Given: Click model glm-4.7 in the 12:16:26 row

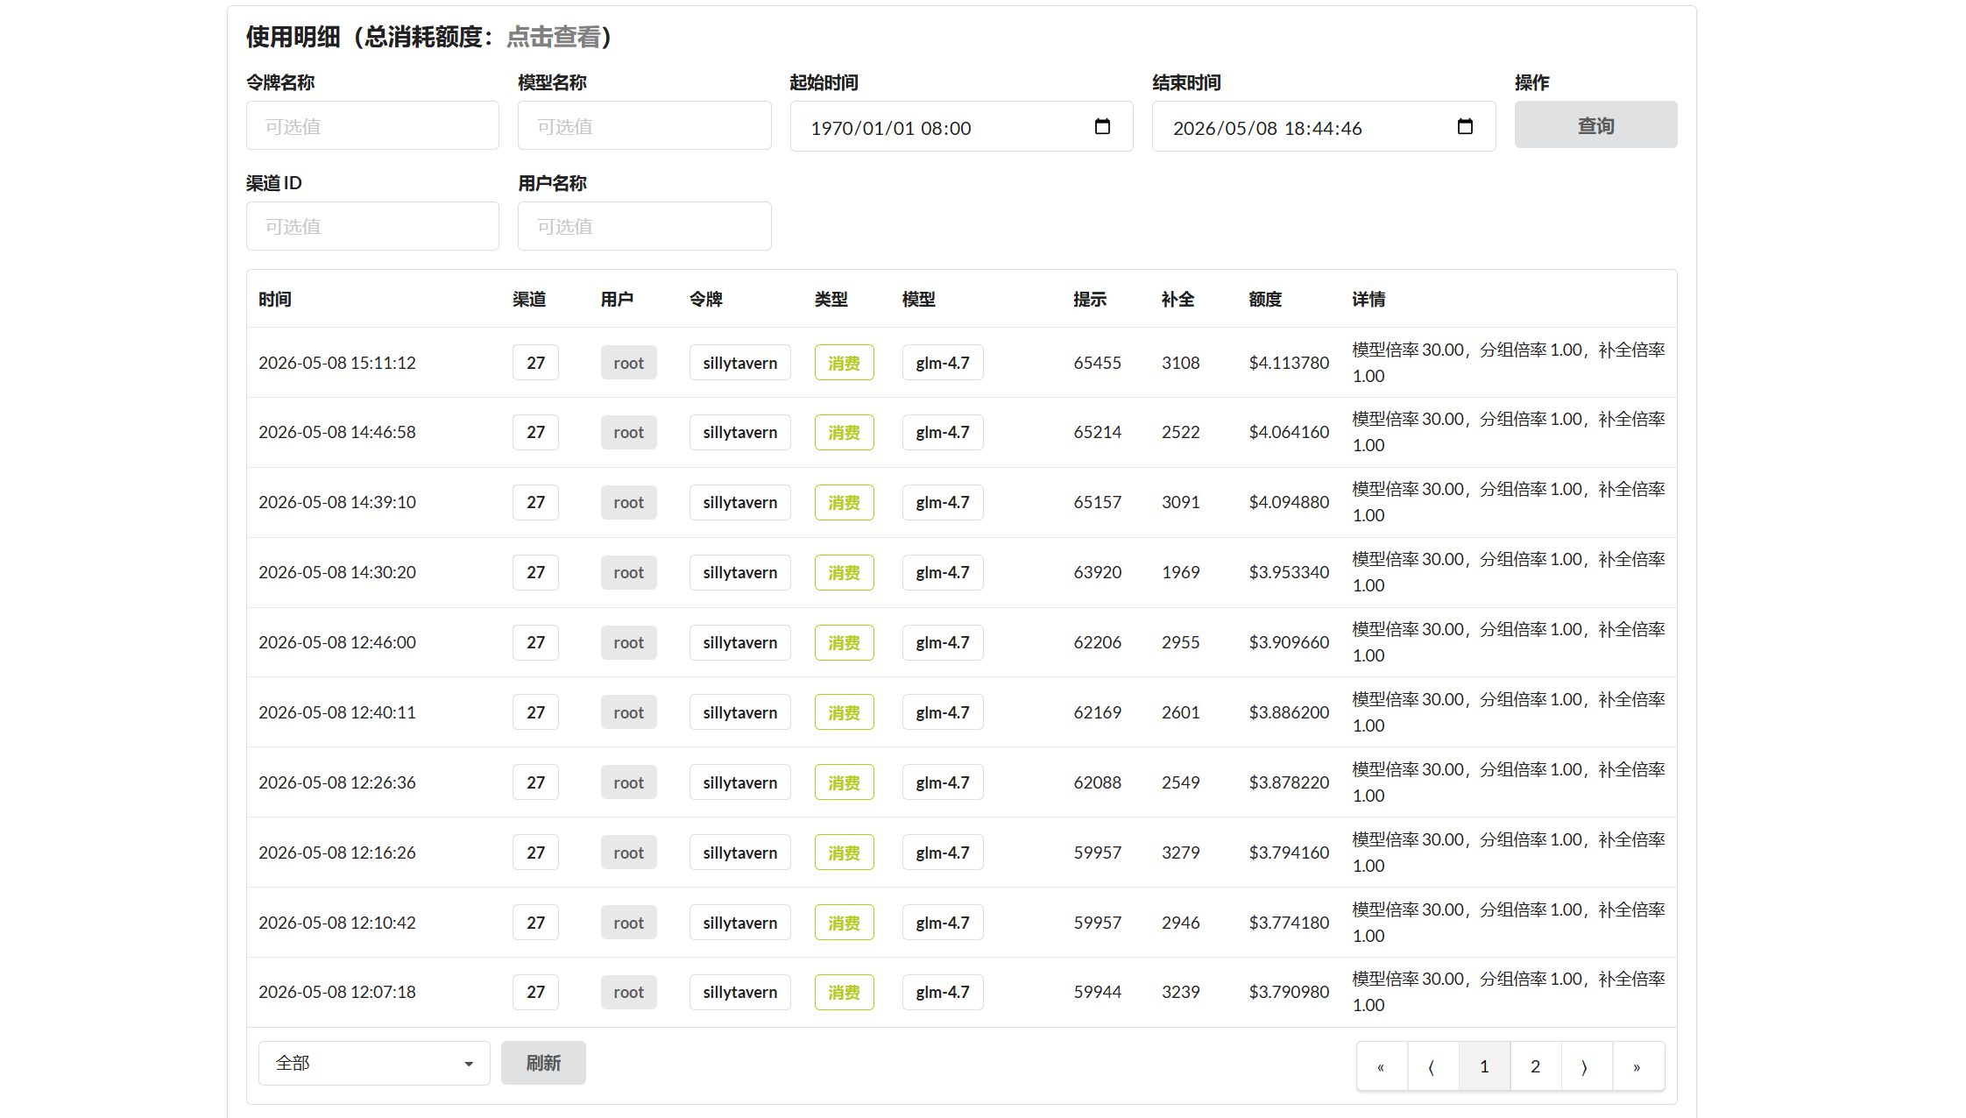Looking at the screenshot, I should pyautogui.click(x=943, y=853).
